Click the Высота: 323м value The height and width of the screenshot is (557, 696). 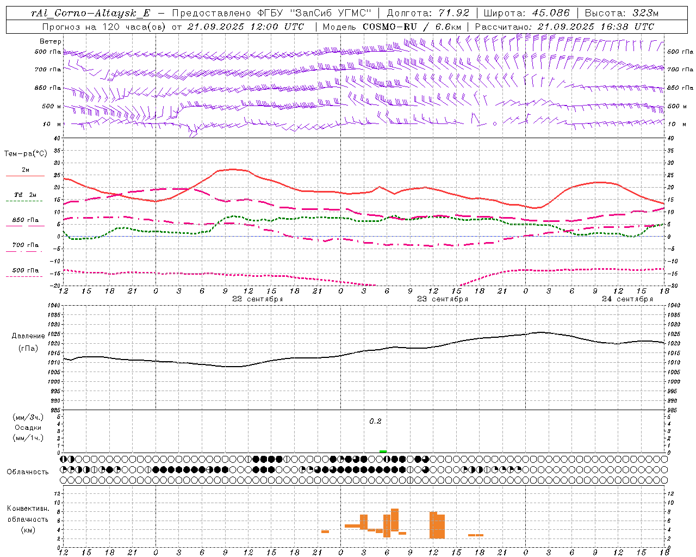coord(622,13)
